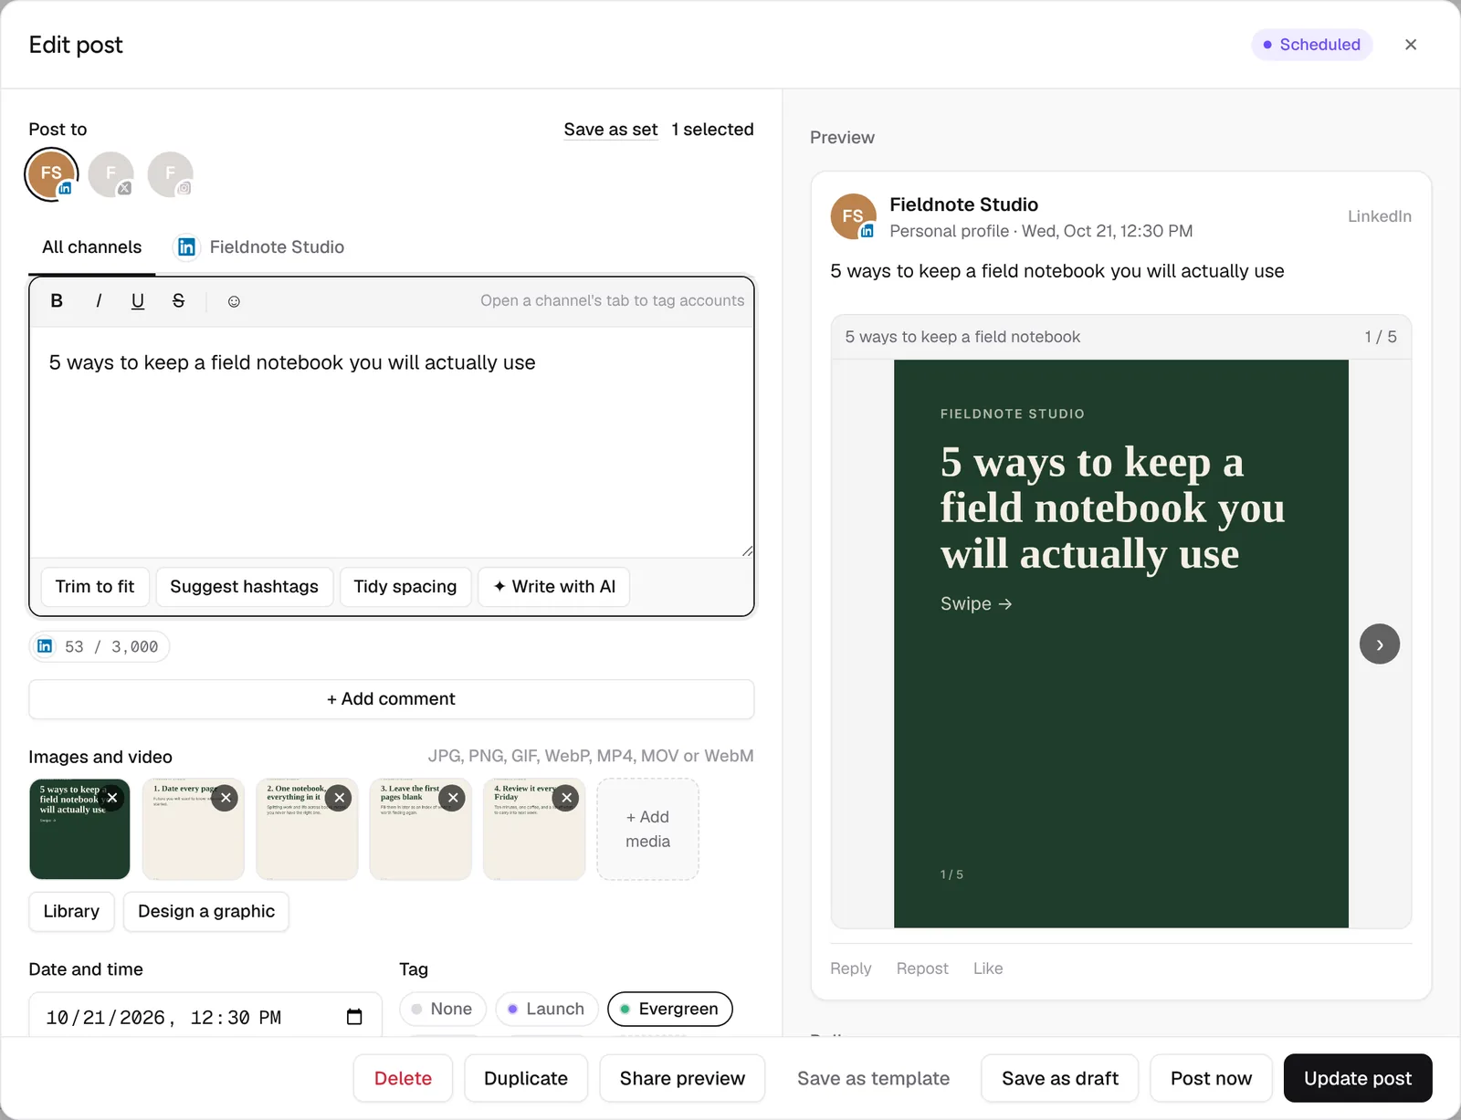Viewport: 1461px width, 1120px height.
Task: Click Save as template
Action: [x=873, y=1078]
